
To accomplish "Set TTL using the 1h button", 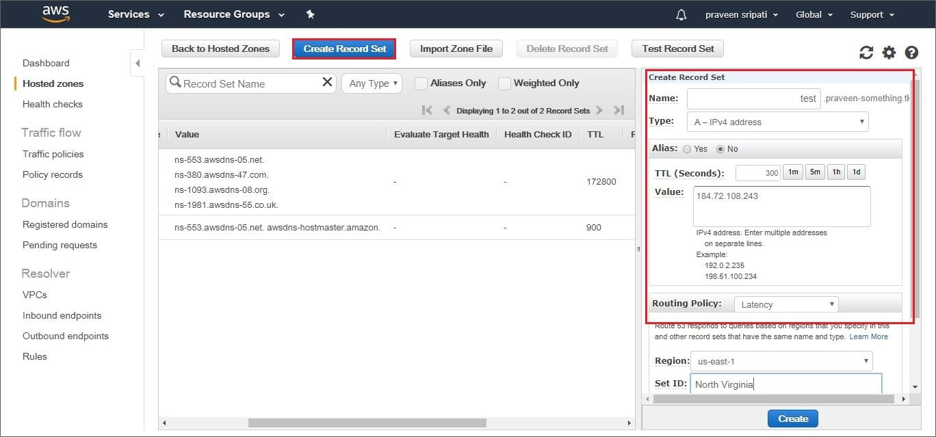I will 836,172.
